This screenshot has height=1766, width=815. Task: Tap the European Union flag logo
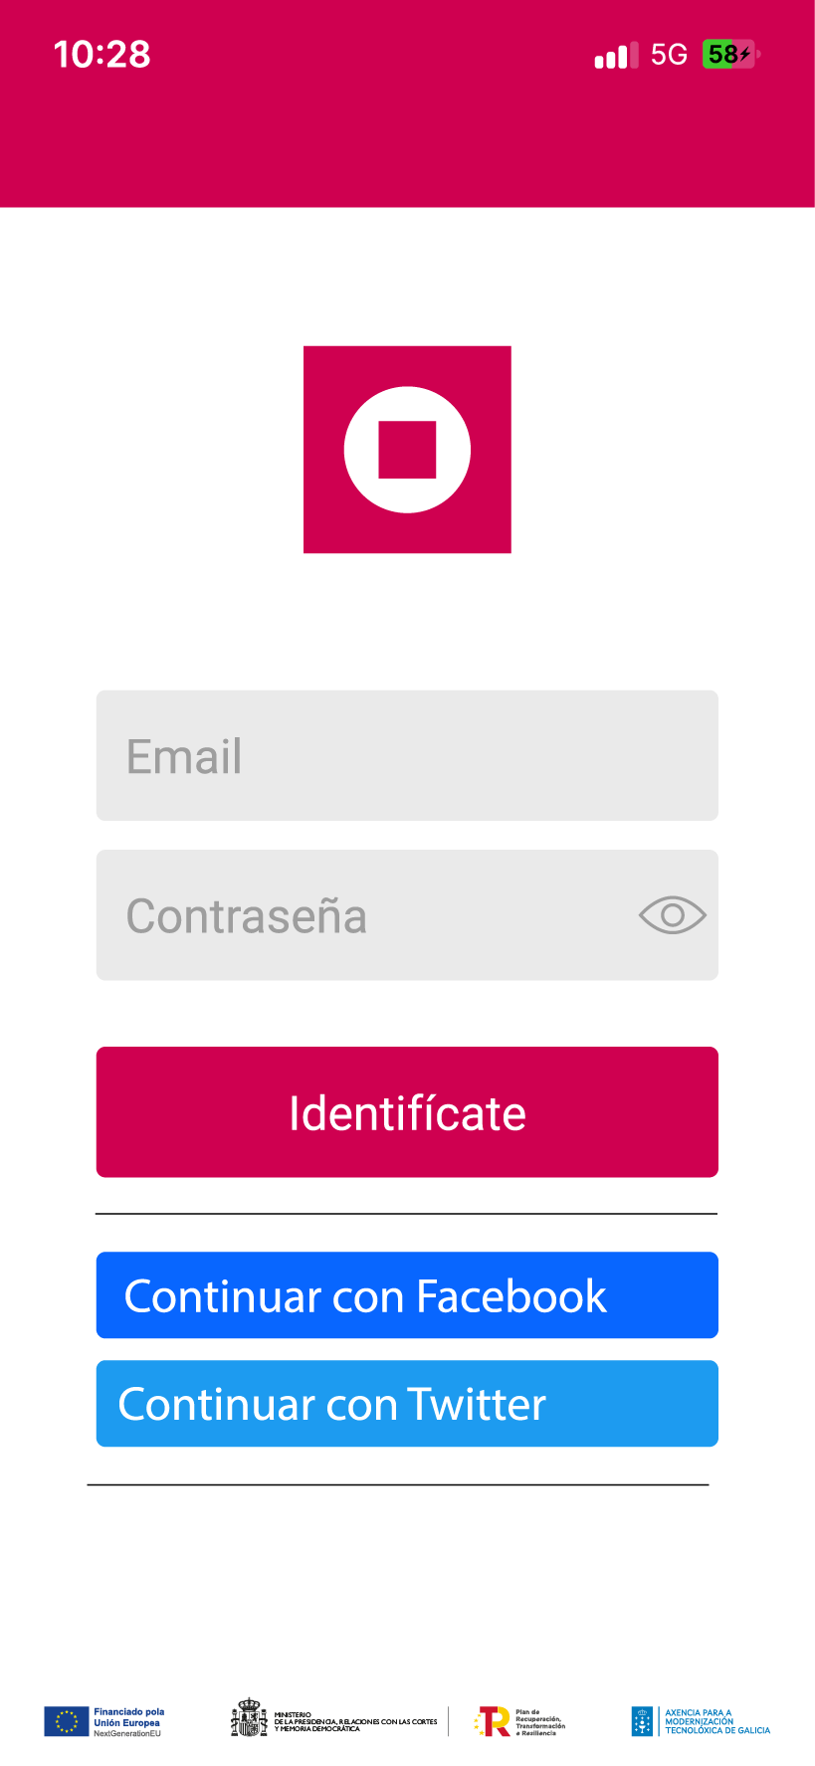tap(67, 1721)
